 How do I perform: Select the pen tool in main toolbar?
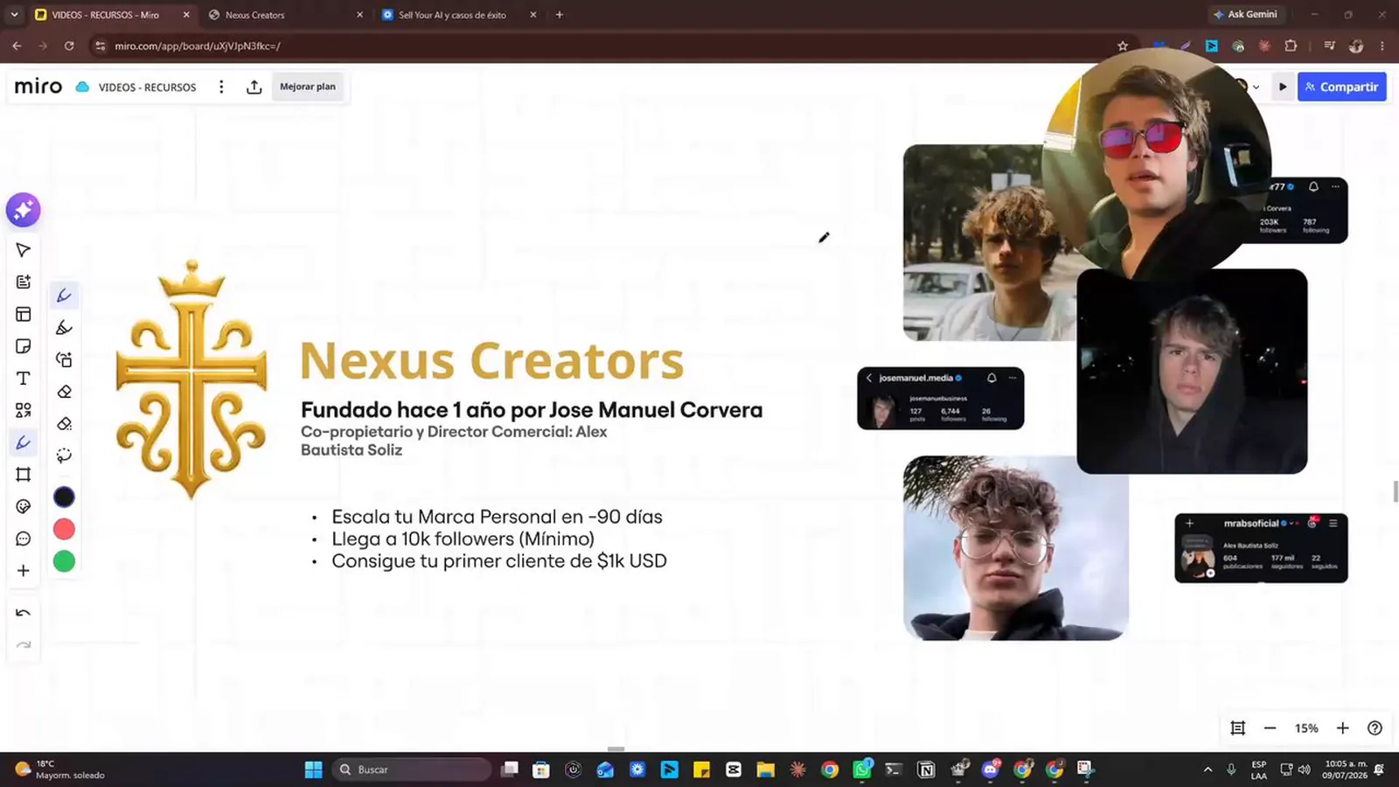tap(24, 442)
